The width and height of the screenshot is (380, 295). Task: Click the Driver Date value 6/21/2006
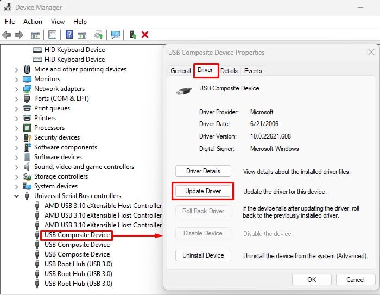pyautogui.click(x=264, y=124)
